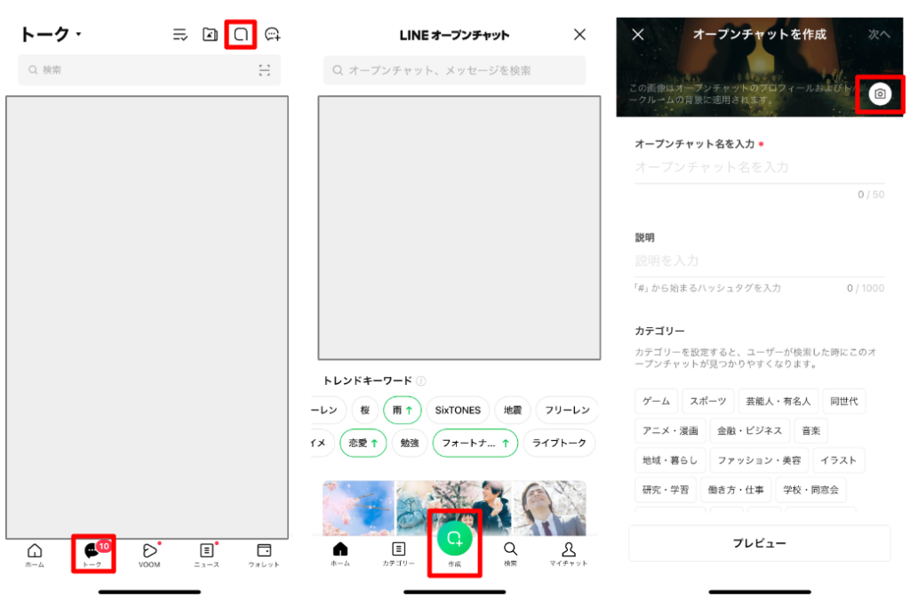Pick the 同世代 category
Viewport: 910px width, 608px height.
(844, 401)
